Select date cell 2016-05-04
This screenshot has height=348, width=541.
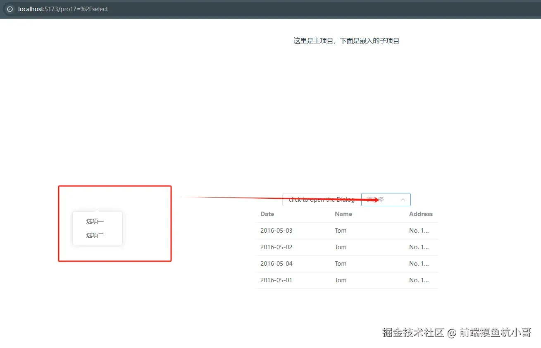276,264
